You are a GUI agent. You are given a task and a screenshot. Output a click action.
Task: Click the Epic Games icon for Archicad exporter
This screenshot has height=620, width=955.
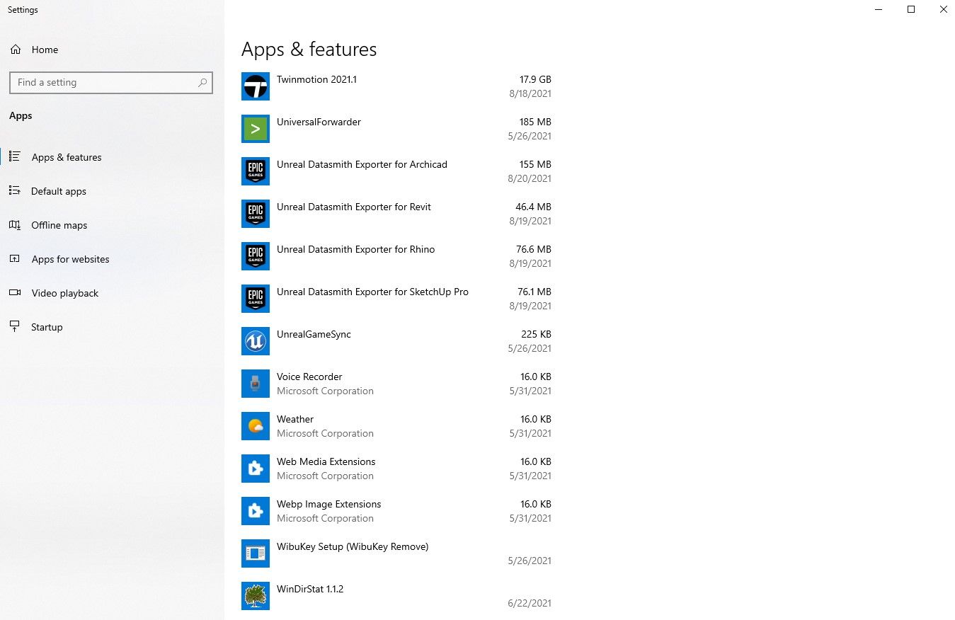(255, 171)
